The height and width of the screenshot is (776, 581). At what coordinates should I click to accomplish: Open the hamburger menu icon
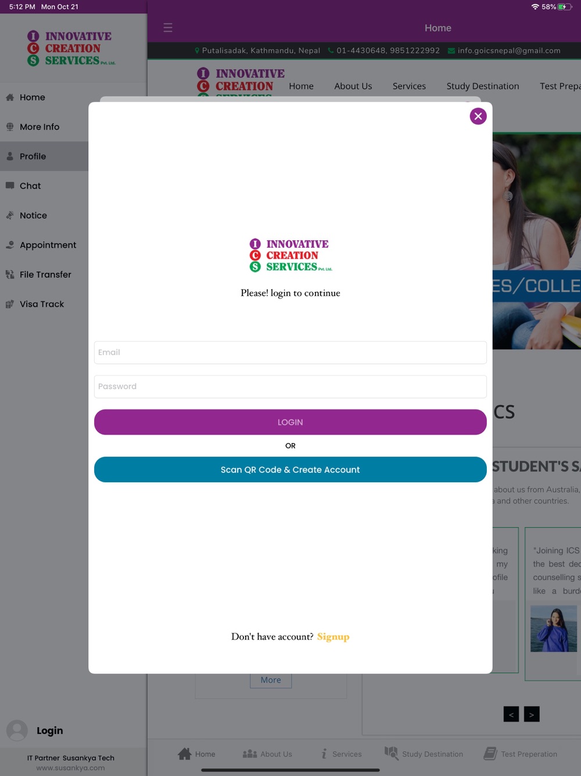point(168,28)
